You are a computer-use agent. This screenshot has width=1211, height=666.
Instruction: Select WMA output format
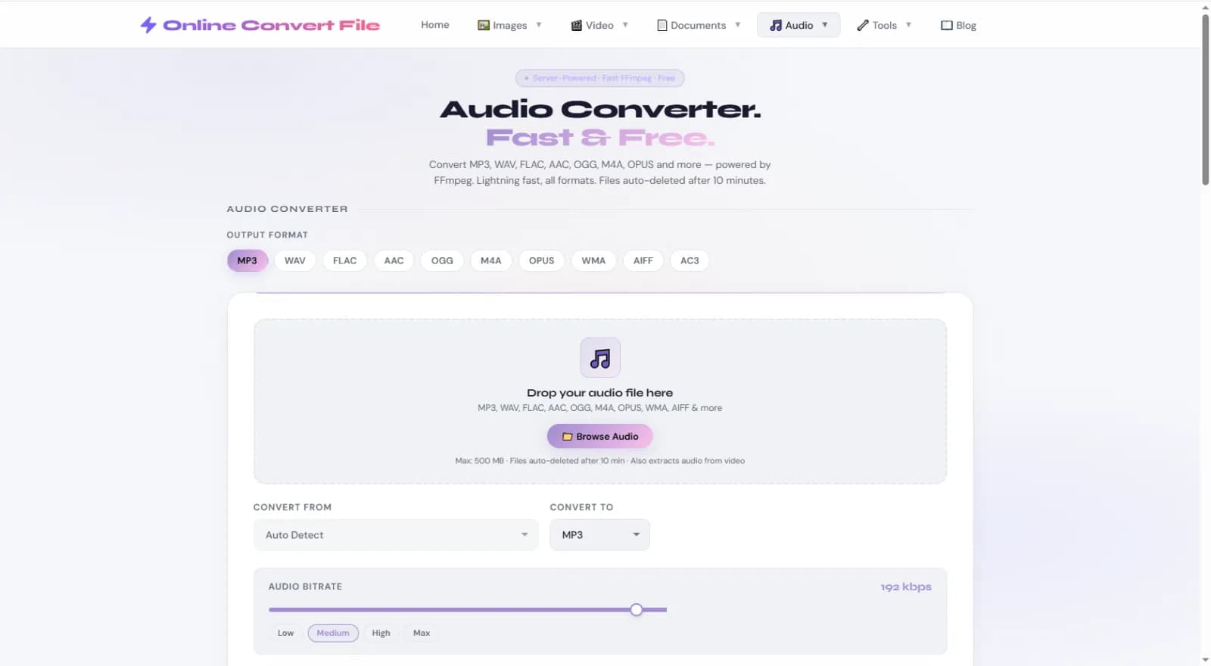pos(593,260)
